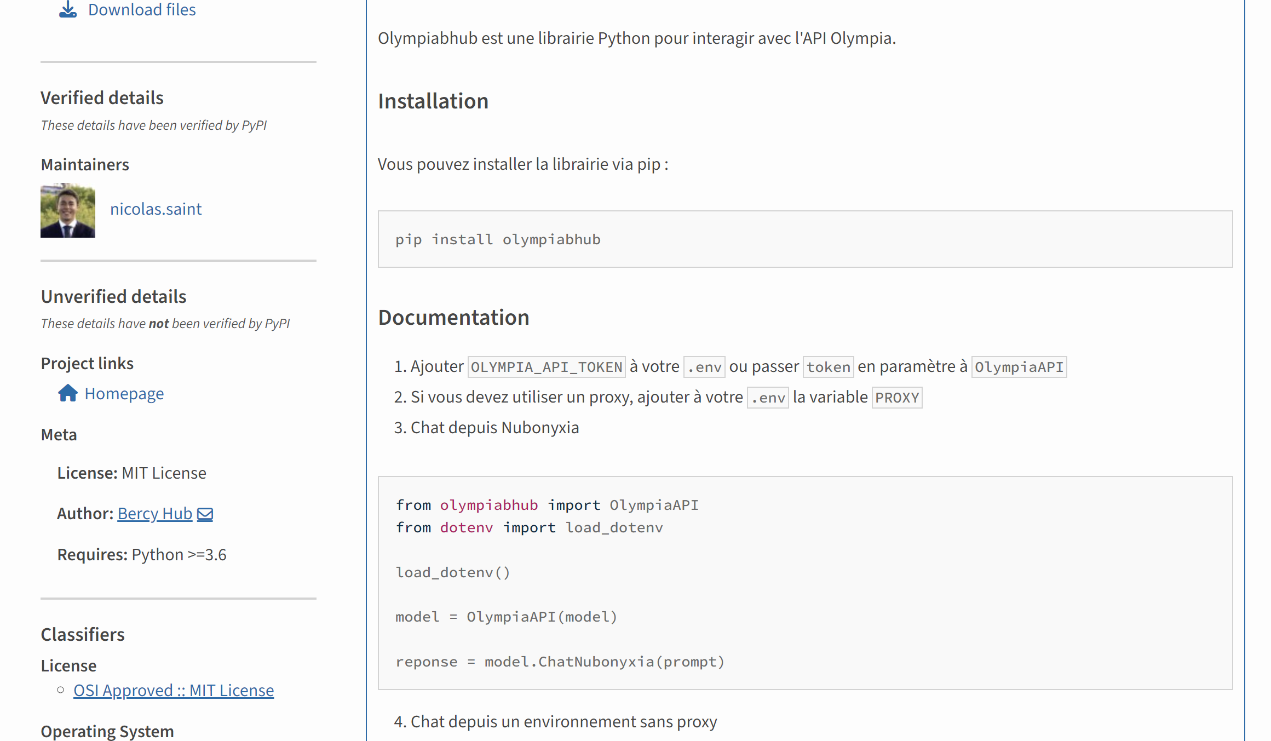Click the 'reponse = model.ChatNubonyxia(prompt)' code line
Screen dimensions: 1271x741
pos(560,662)
